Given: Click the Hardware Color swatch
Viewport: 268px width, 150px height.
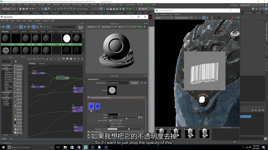Looking at the screenshot, I should [112, 129].
